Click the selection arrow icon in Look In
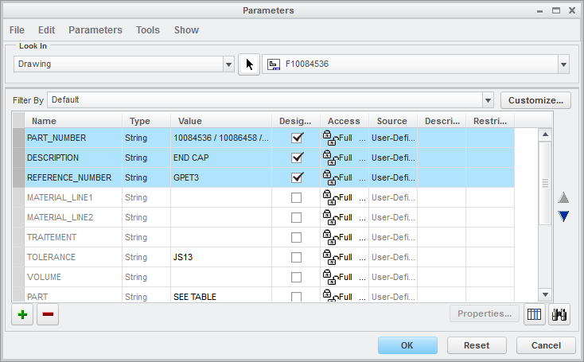584x362 pixels. (x=249, y=64)
